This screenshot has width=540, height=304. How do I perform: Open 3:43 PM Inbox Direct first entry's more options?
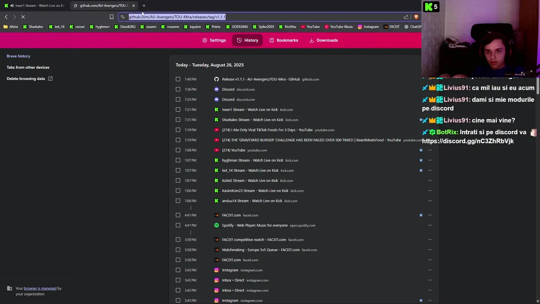coord(430,280)
